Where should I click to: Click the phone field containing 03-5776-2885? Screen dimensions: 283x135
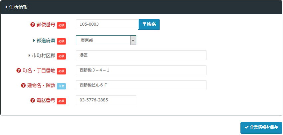(x=106, y=100)
